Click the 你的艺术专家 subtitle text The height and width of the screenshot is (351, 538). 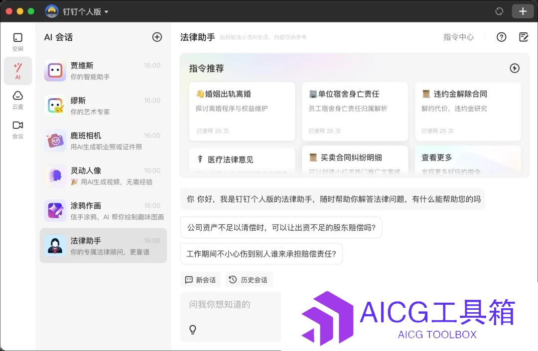coord(90,112)
